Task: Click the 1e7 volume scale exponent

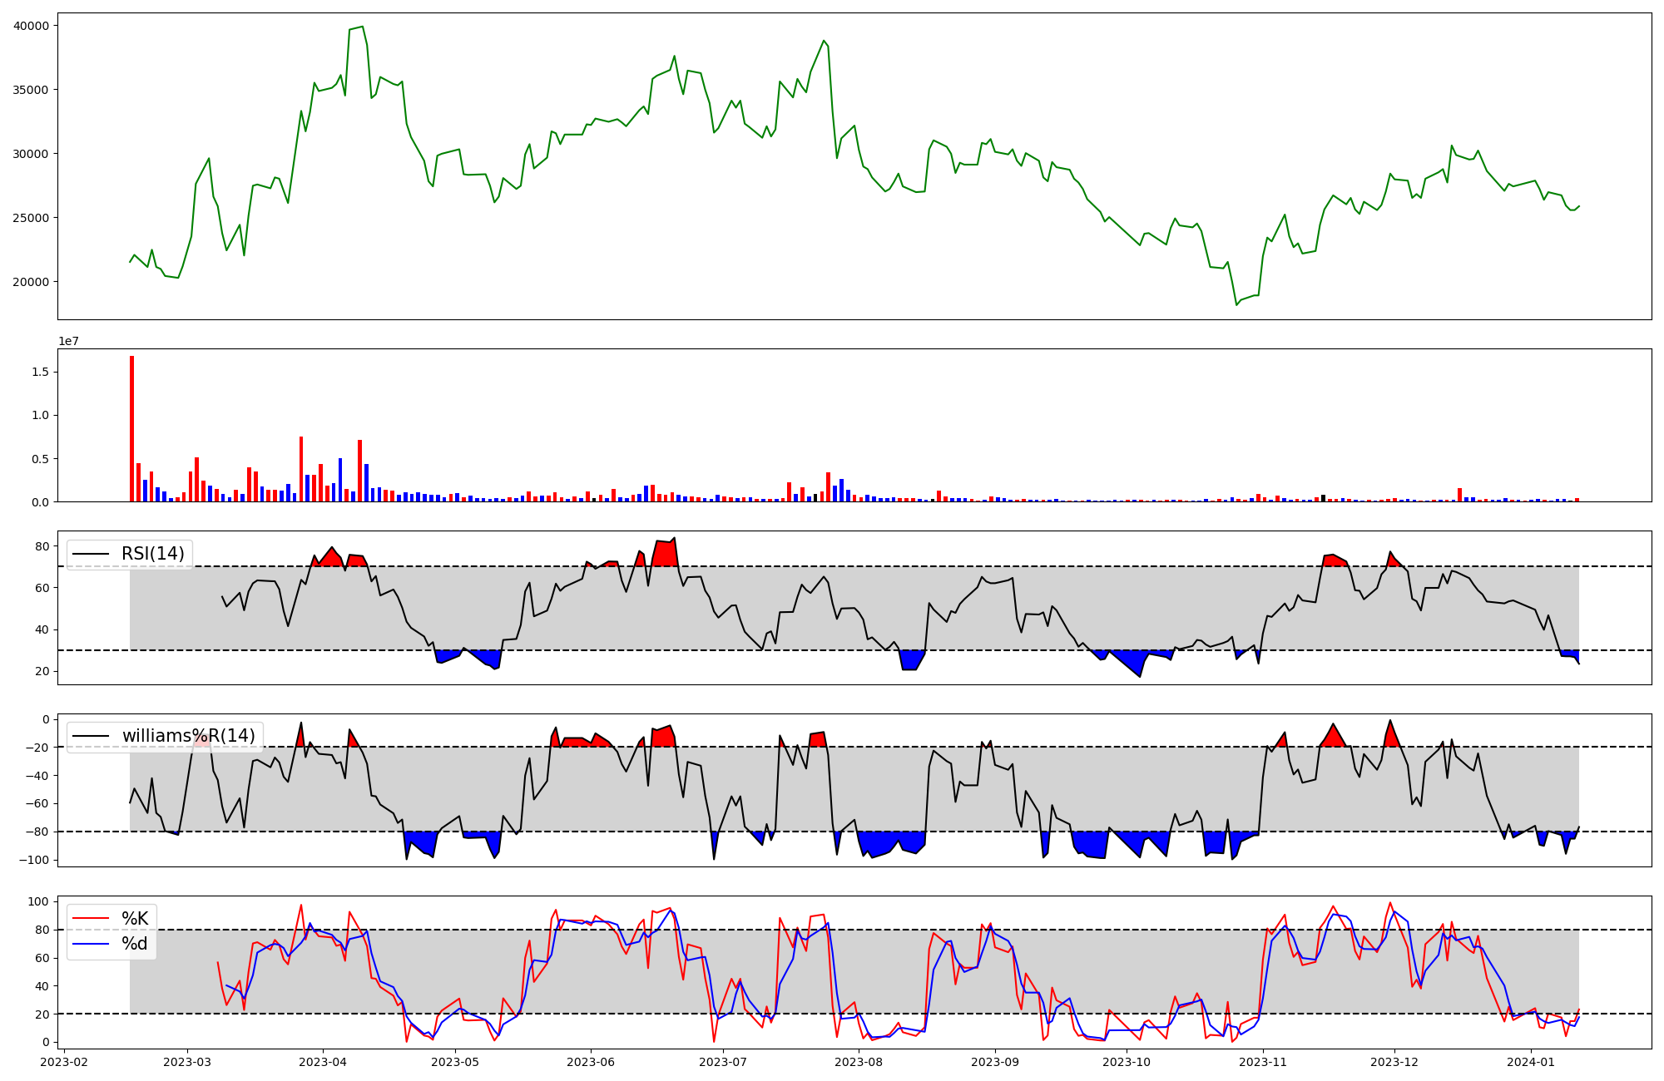Action: pos(68,341)
